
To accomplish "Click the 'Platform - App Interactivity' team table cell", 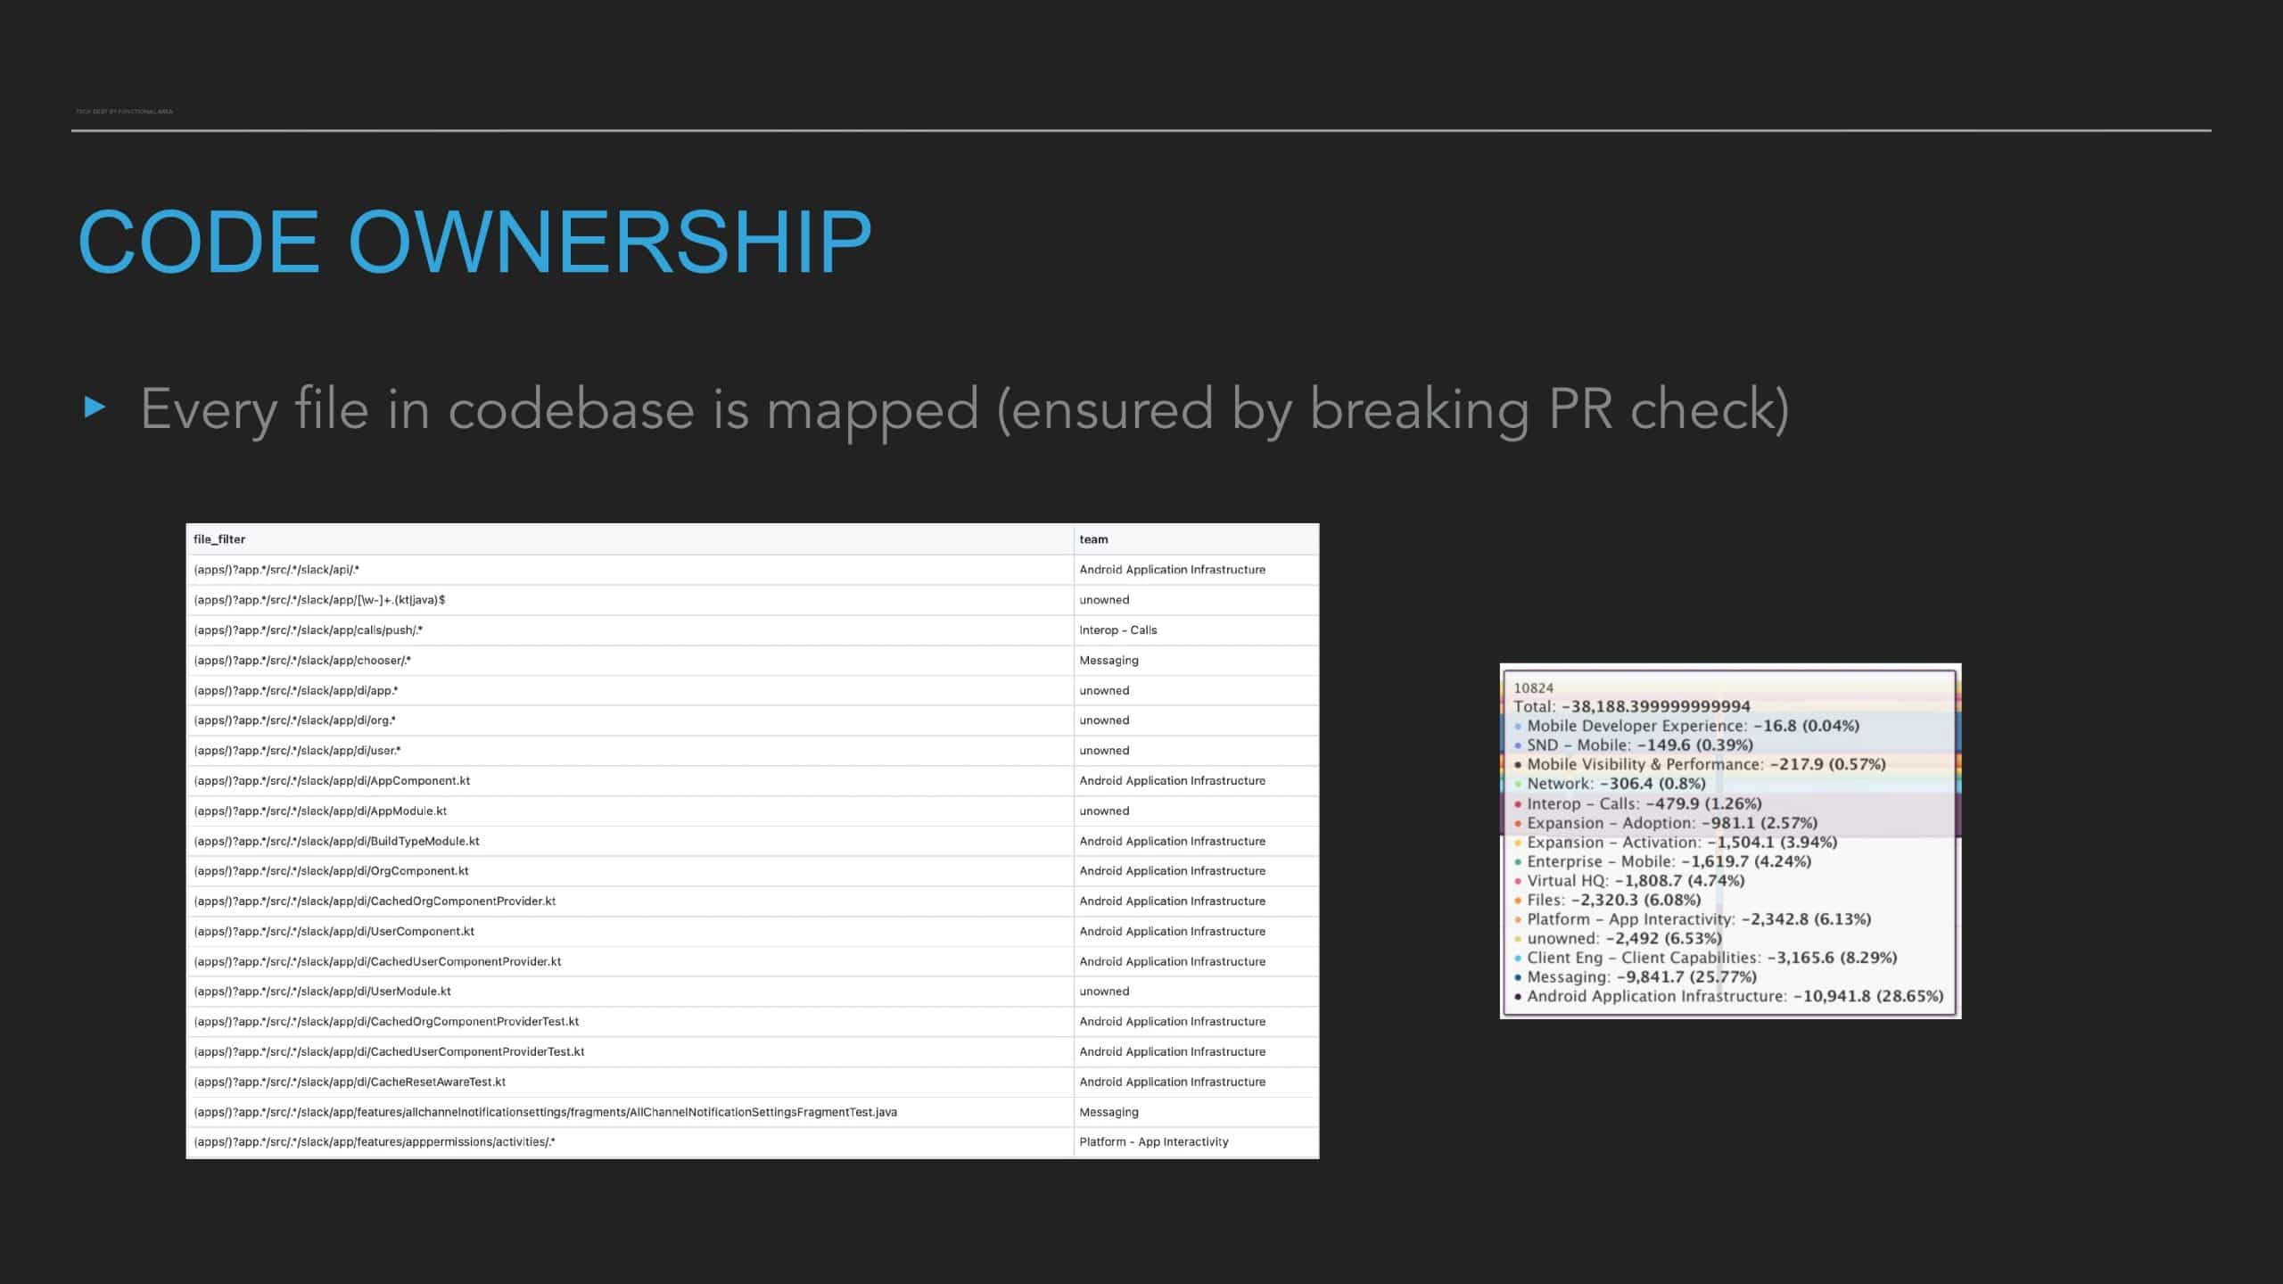I will pos(1196,1142).
